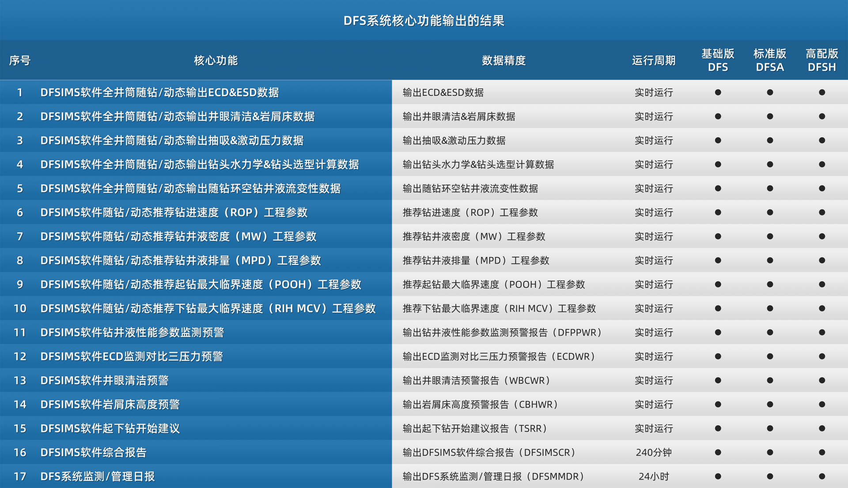Click data precision cell 输出井眼清洁&岩屑床数据
Screen dimensions: 848x488
tap(459, 116)
